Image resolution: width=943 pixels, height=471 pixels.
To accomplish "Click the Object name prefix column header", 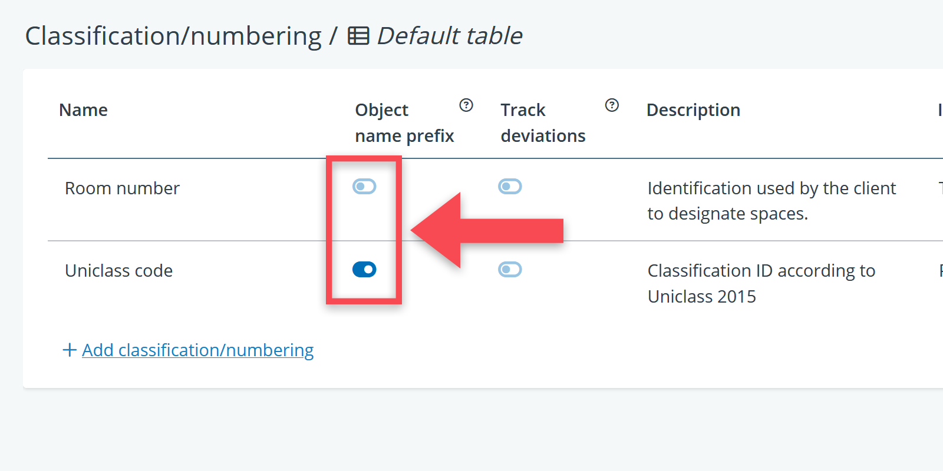I will click(404, 122).
